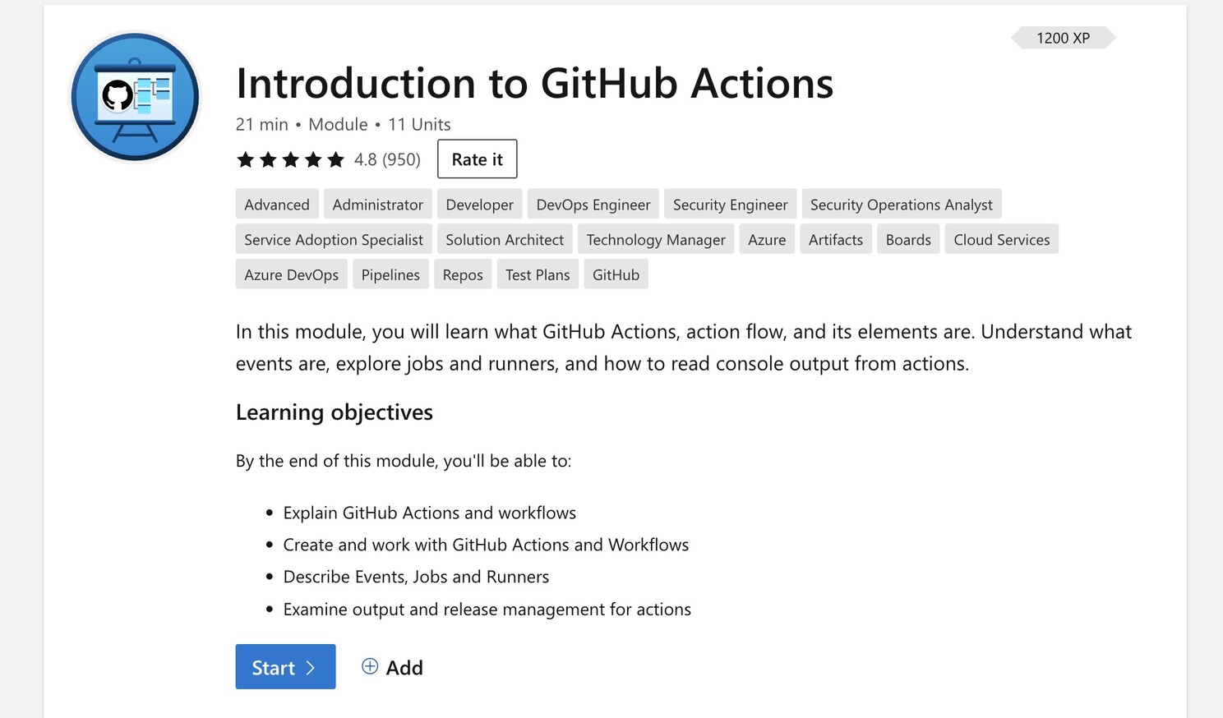Open the Security Operations Analyst tag
This screenshot has width=1223, height=718.
pos(901,205)
